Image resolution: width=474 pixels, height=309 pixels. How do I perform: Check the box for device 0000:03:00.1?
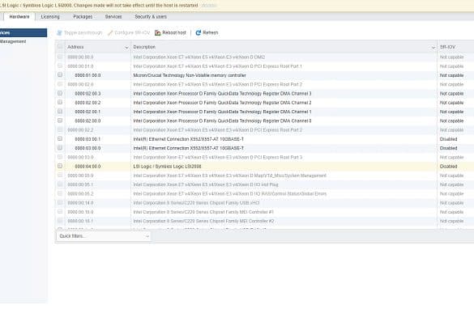pyautogui.click(x=60, y=138)
